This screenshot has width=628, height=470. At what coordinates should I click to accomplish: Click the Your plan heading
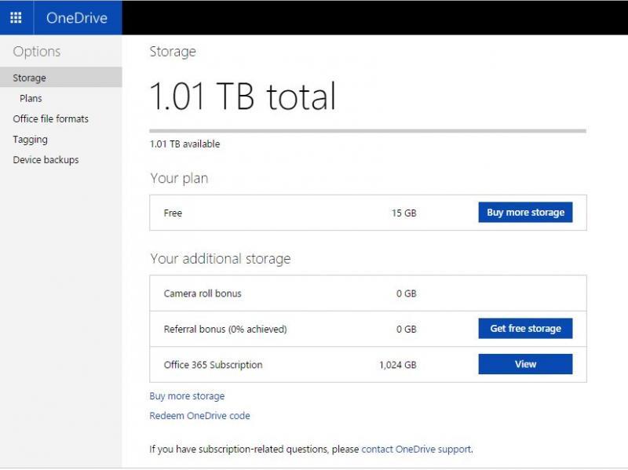pos(179,178)
